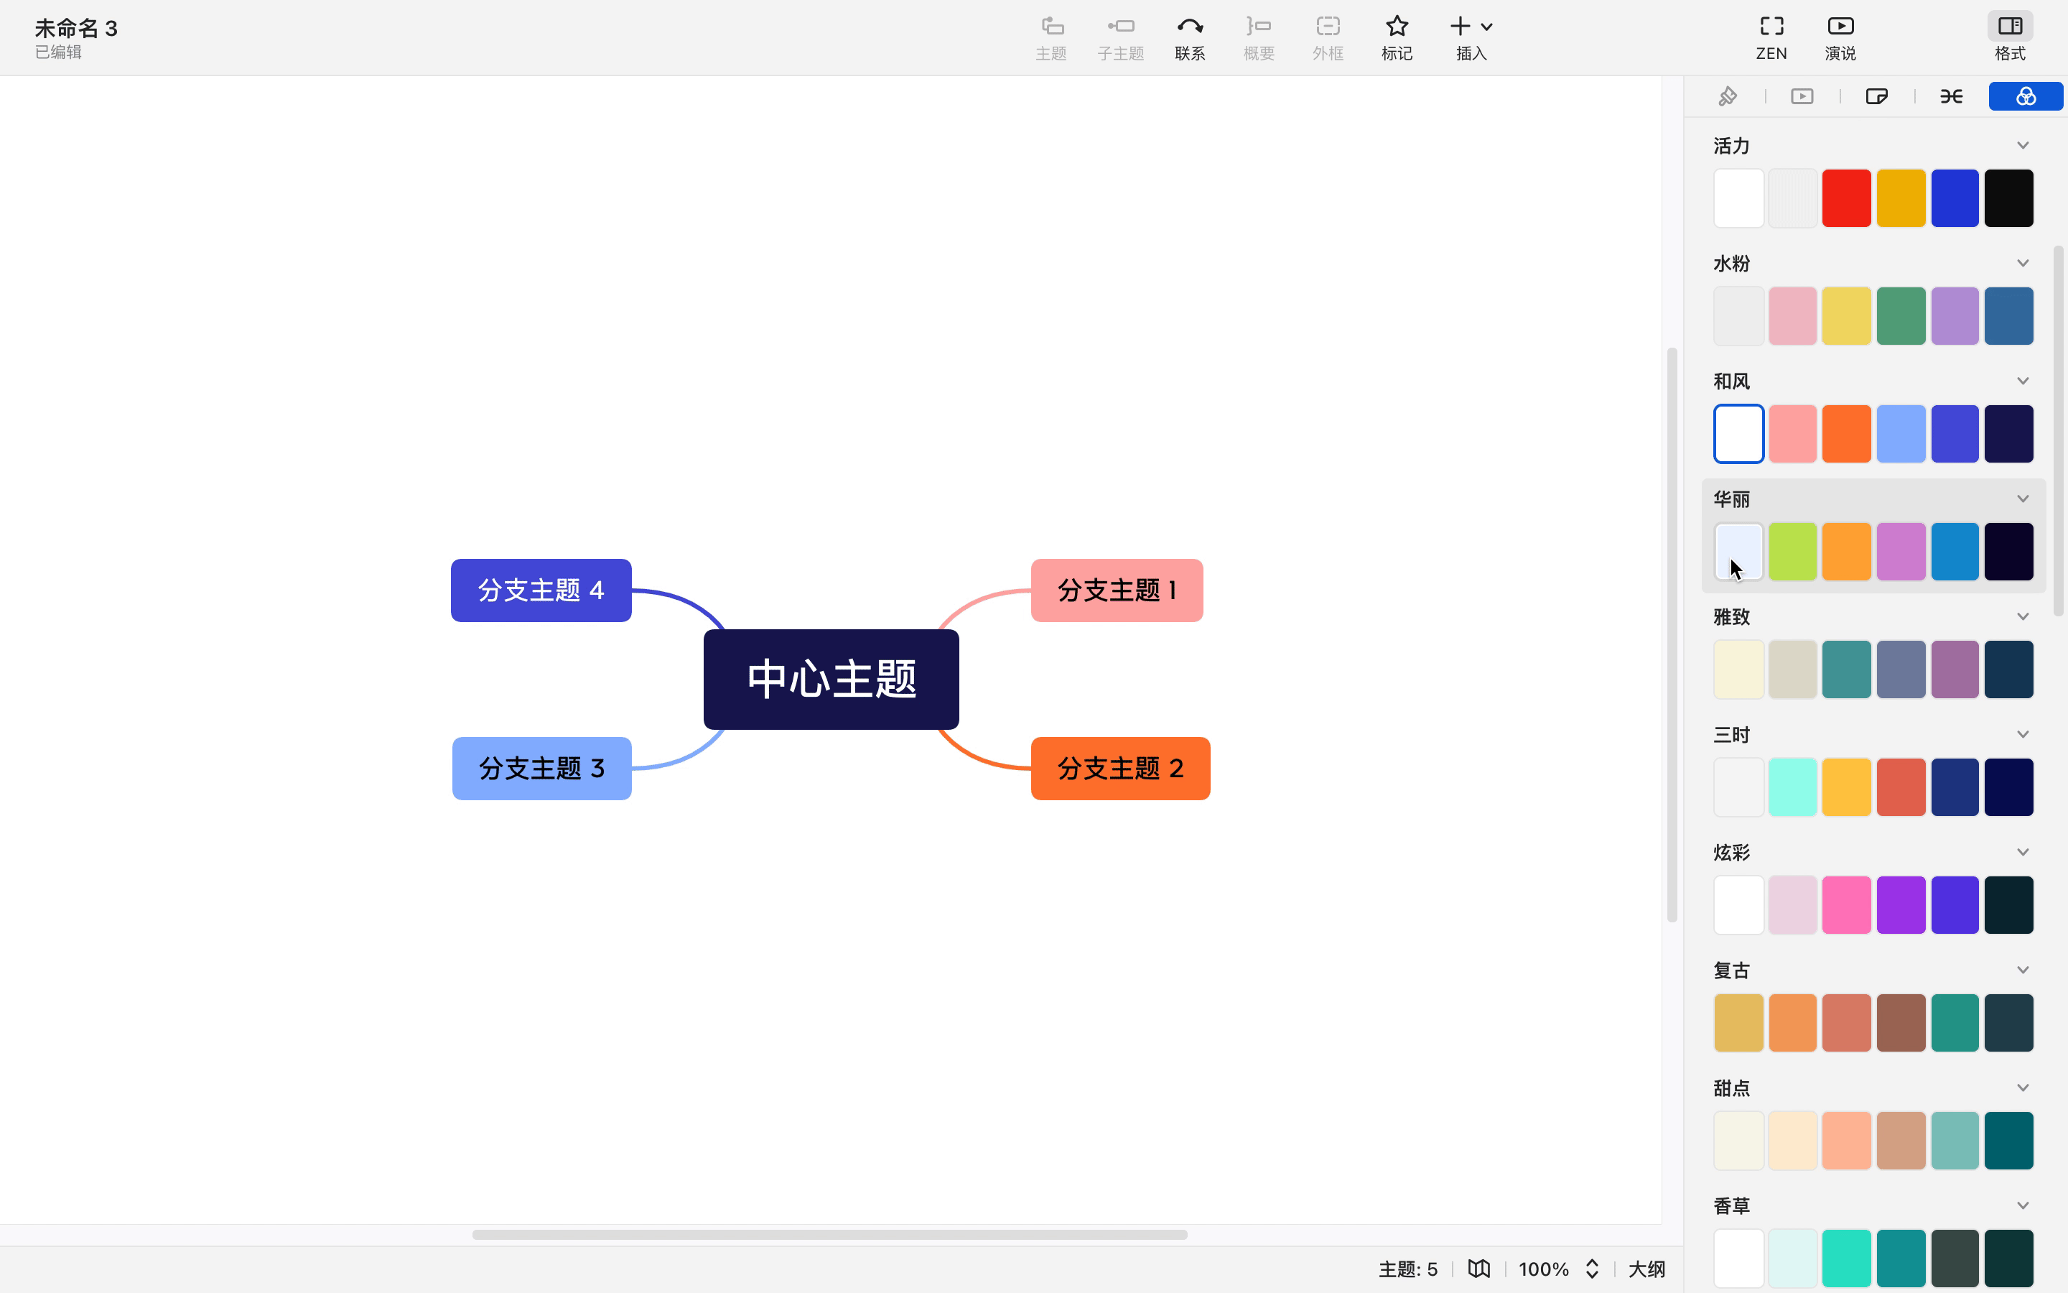Switch to the presentation format tab
The image size is (2068, 1293).
[1802, 97]
